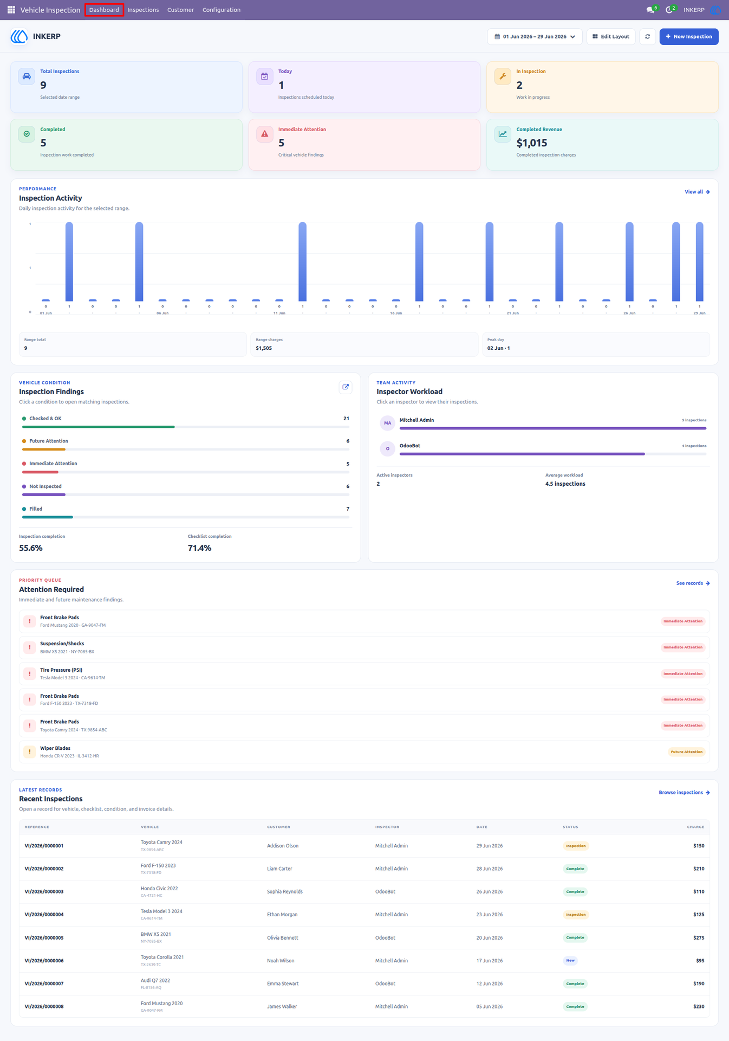Switch to the Inspections menu
Image resolution: width=729 pixels, height=1041 pixels.
[x=143, y=10]
